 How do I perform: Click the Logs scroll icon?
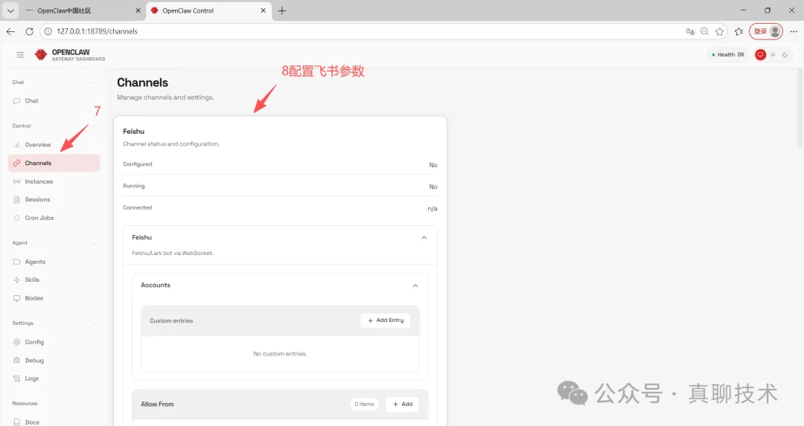tap(16, 378)
